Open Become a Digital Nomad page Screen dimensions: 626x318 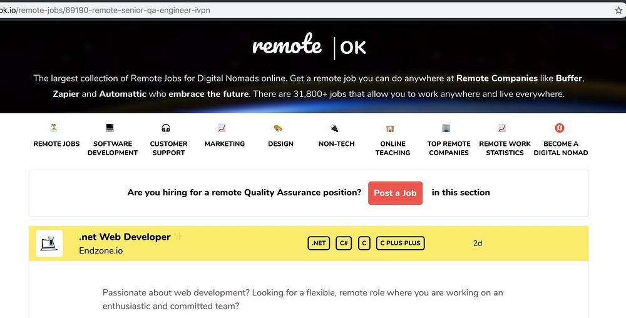(x=561, y=148)
